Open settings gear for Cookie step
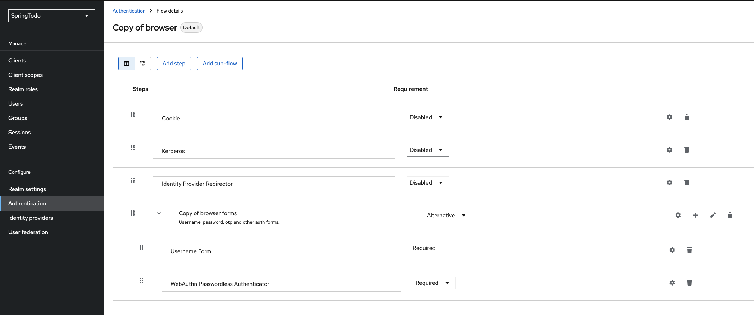The width and height of the screenshot is (754, 315). (x=669, y=117)
